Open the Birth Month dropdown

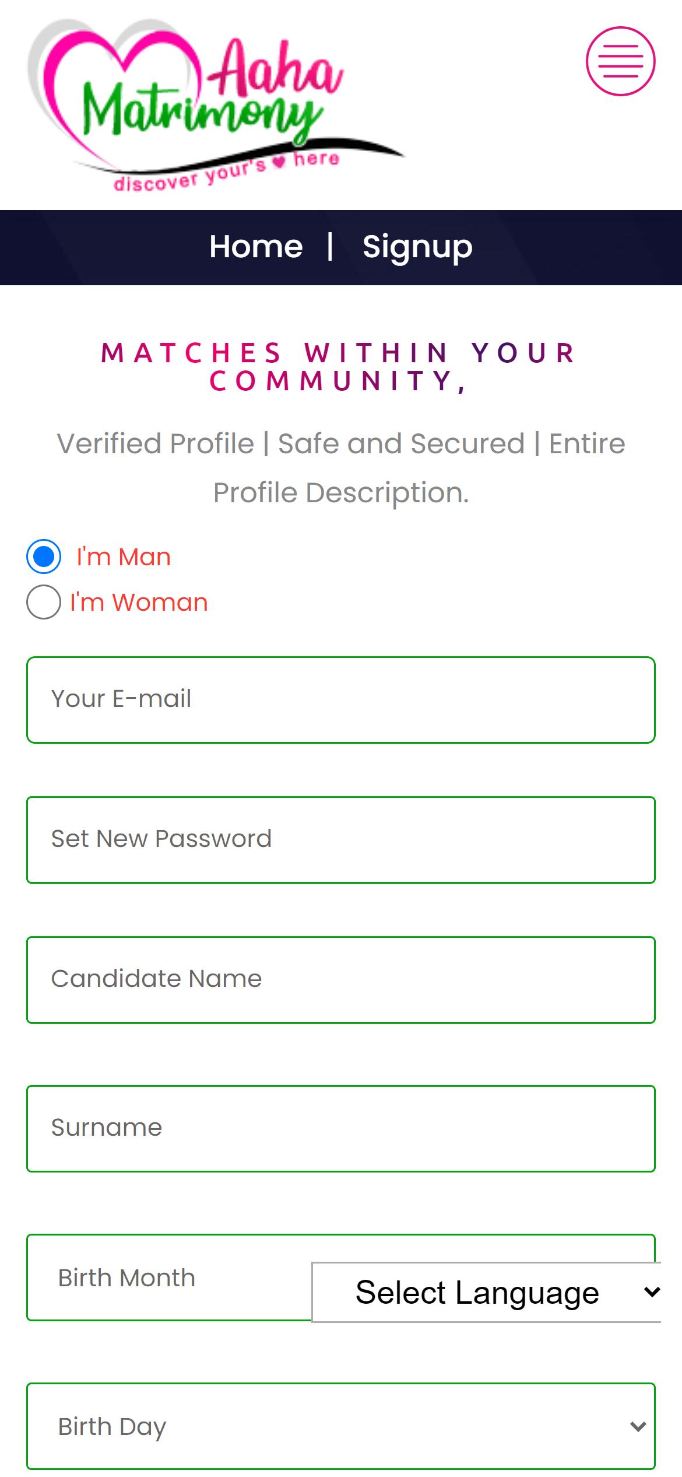click(x=169, y=1277)
